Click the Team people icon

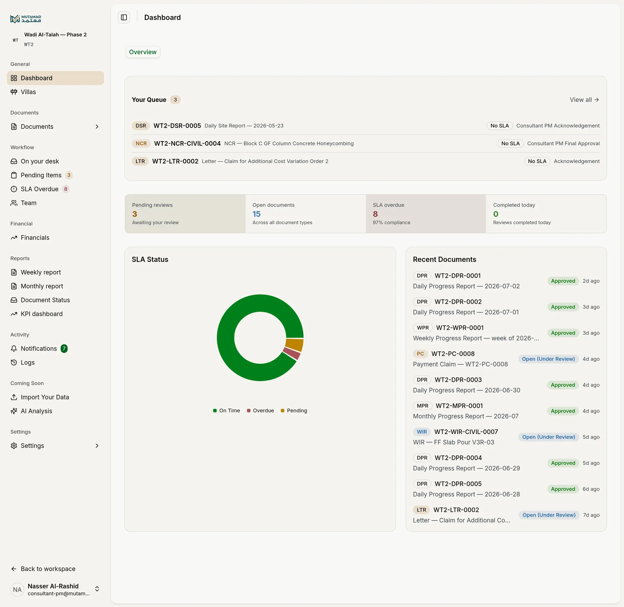pyautogui.click(x=14, y=203)
